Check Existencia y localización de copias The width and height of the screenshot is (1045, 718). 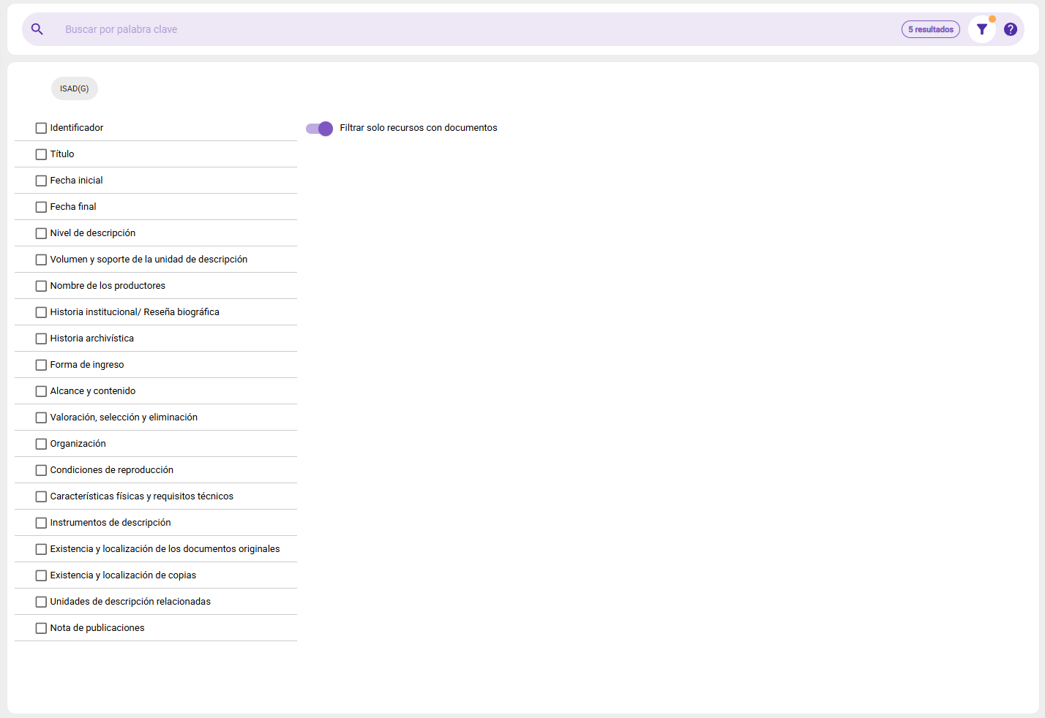[x=41, y=575]
